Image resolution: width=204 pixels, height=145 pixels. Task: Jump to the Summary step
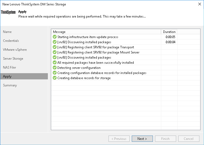coord(10,85)
